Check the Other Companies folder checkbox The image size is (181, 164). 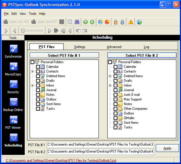tap(115, 109)
